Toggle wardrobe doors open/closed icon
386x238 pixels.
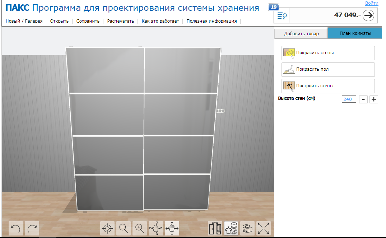[x=215, y=228]
